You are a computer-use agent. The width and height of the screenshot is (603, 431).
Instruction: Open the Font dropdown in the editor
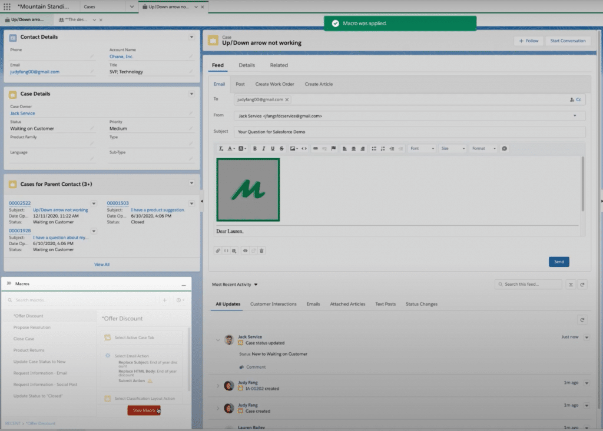[423, 149]
